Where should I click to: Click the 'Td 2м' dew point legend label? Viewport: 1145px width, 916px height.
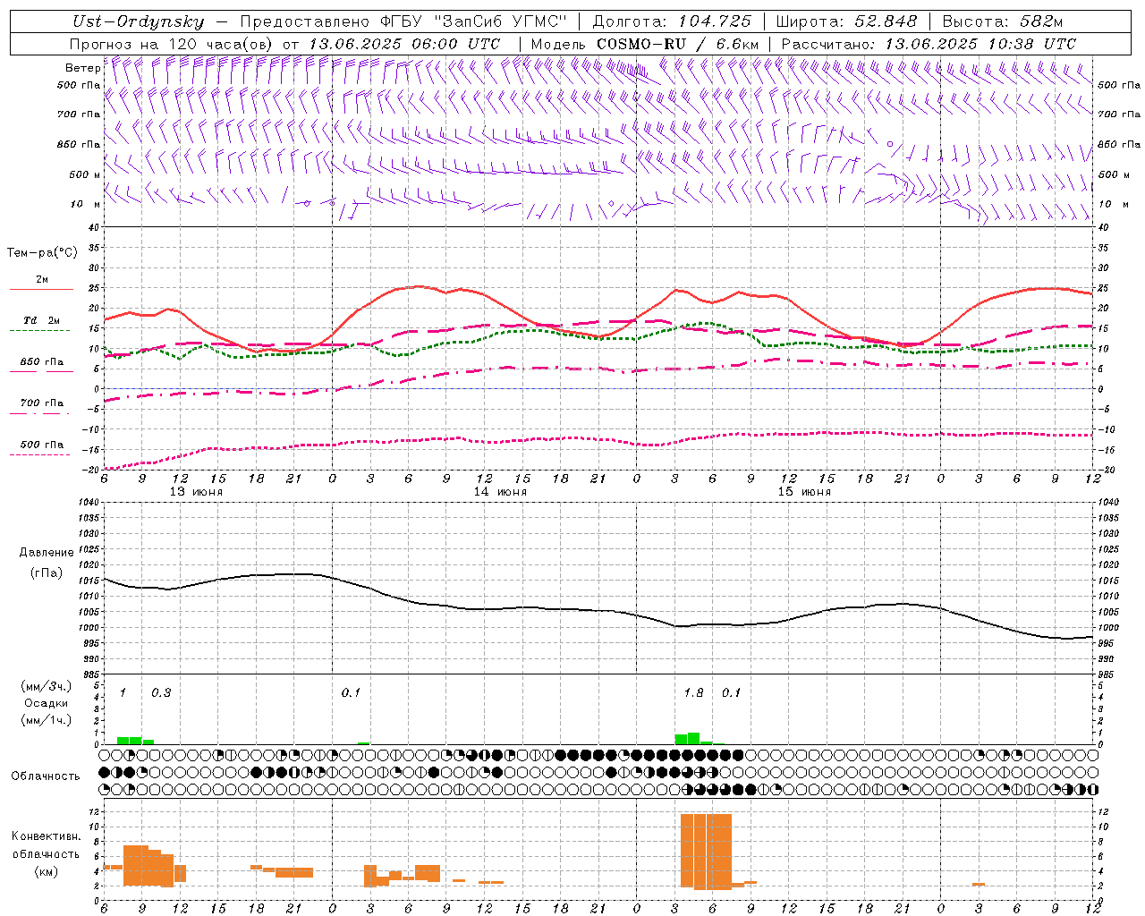click(41, 320)
